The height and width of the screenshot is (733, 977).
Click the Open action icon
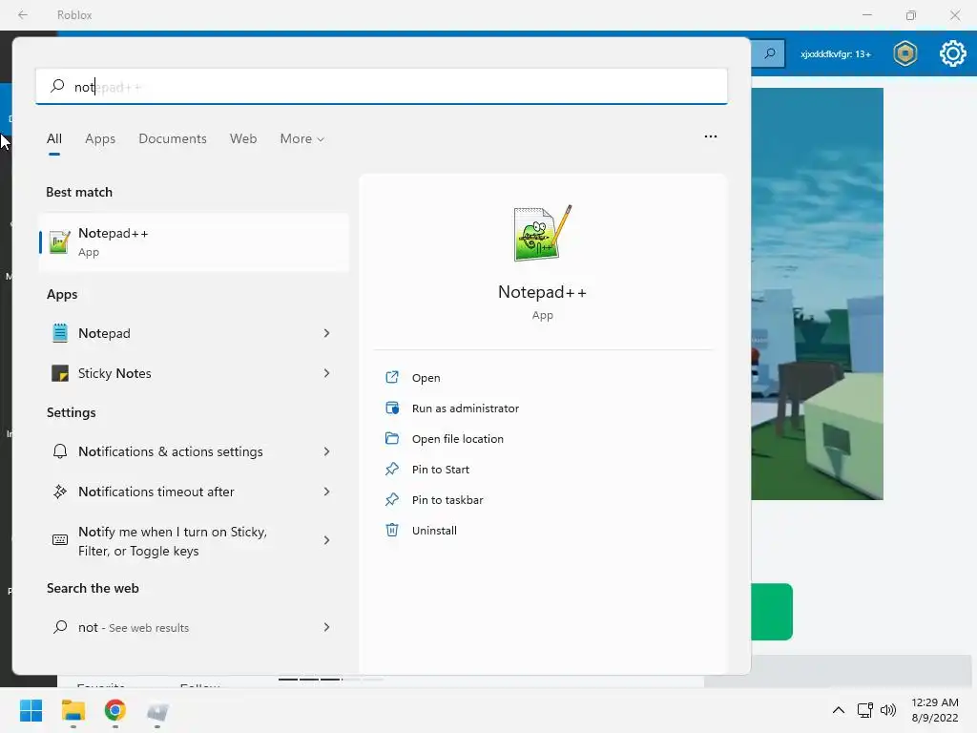point(392,377)
